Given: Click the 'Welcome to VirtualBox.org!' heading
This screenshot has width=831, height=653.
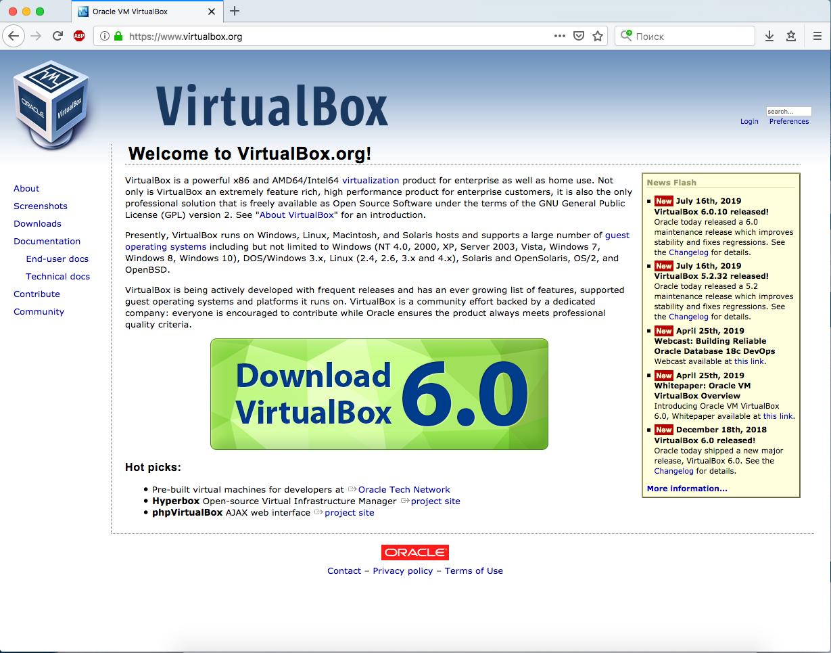Looking at the screenshot, I should click(x=250, y=154).
